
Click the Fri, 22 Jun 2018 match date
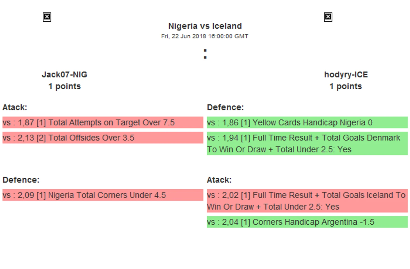[205, 36]
